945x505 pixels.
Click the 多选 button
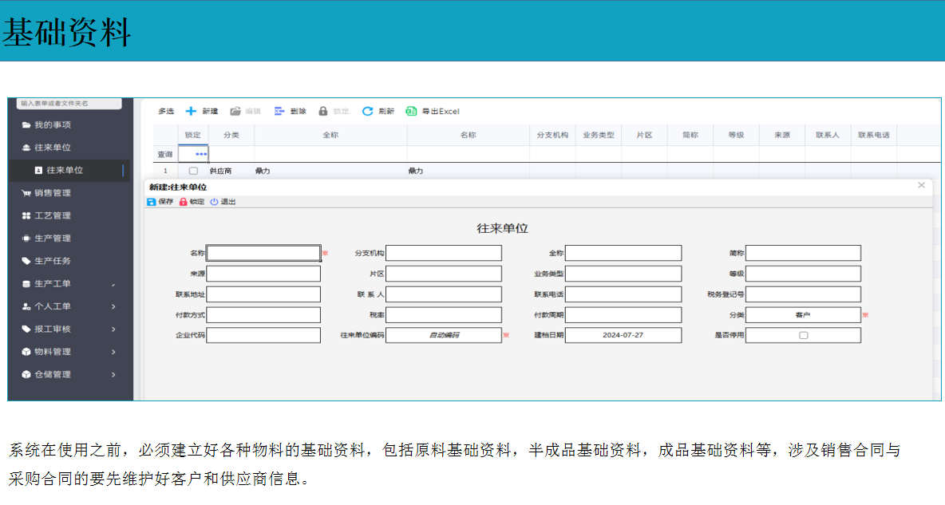point(166,112)
